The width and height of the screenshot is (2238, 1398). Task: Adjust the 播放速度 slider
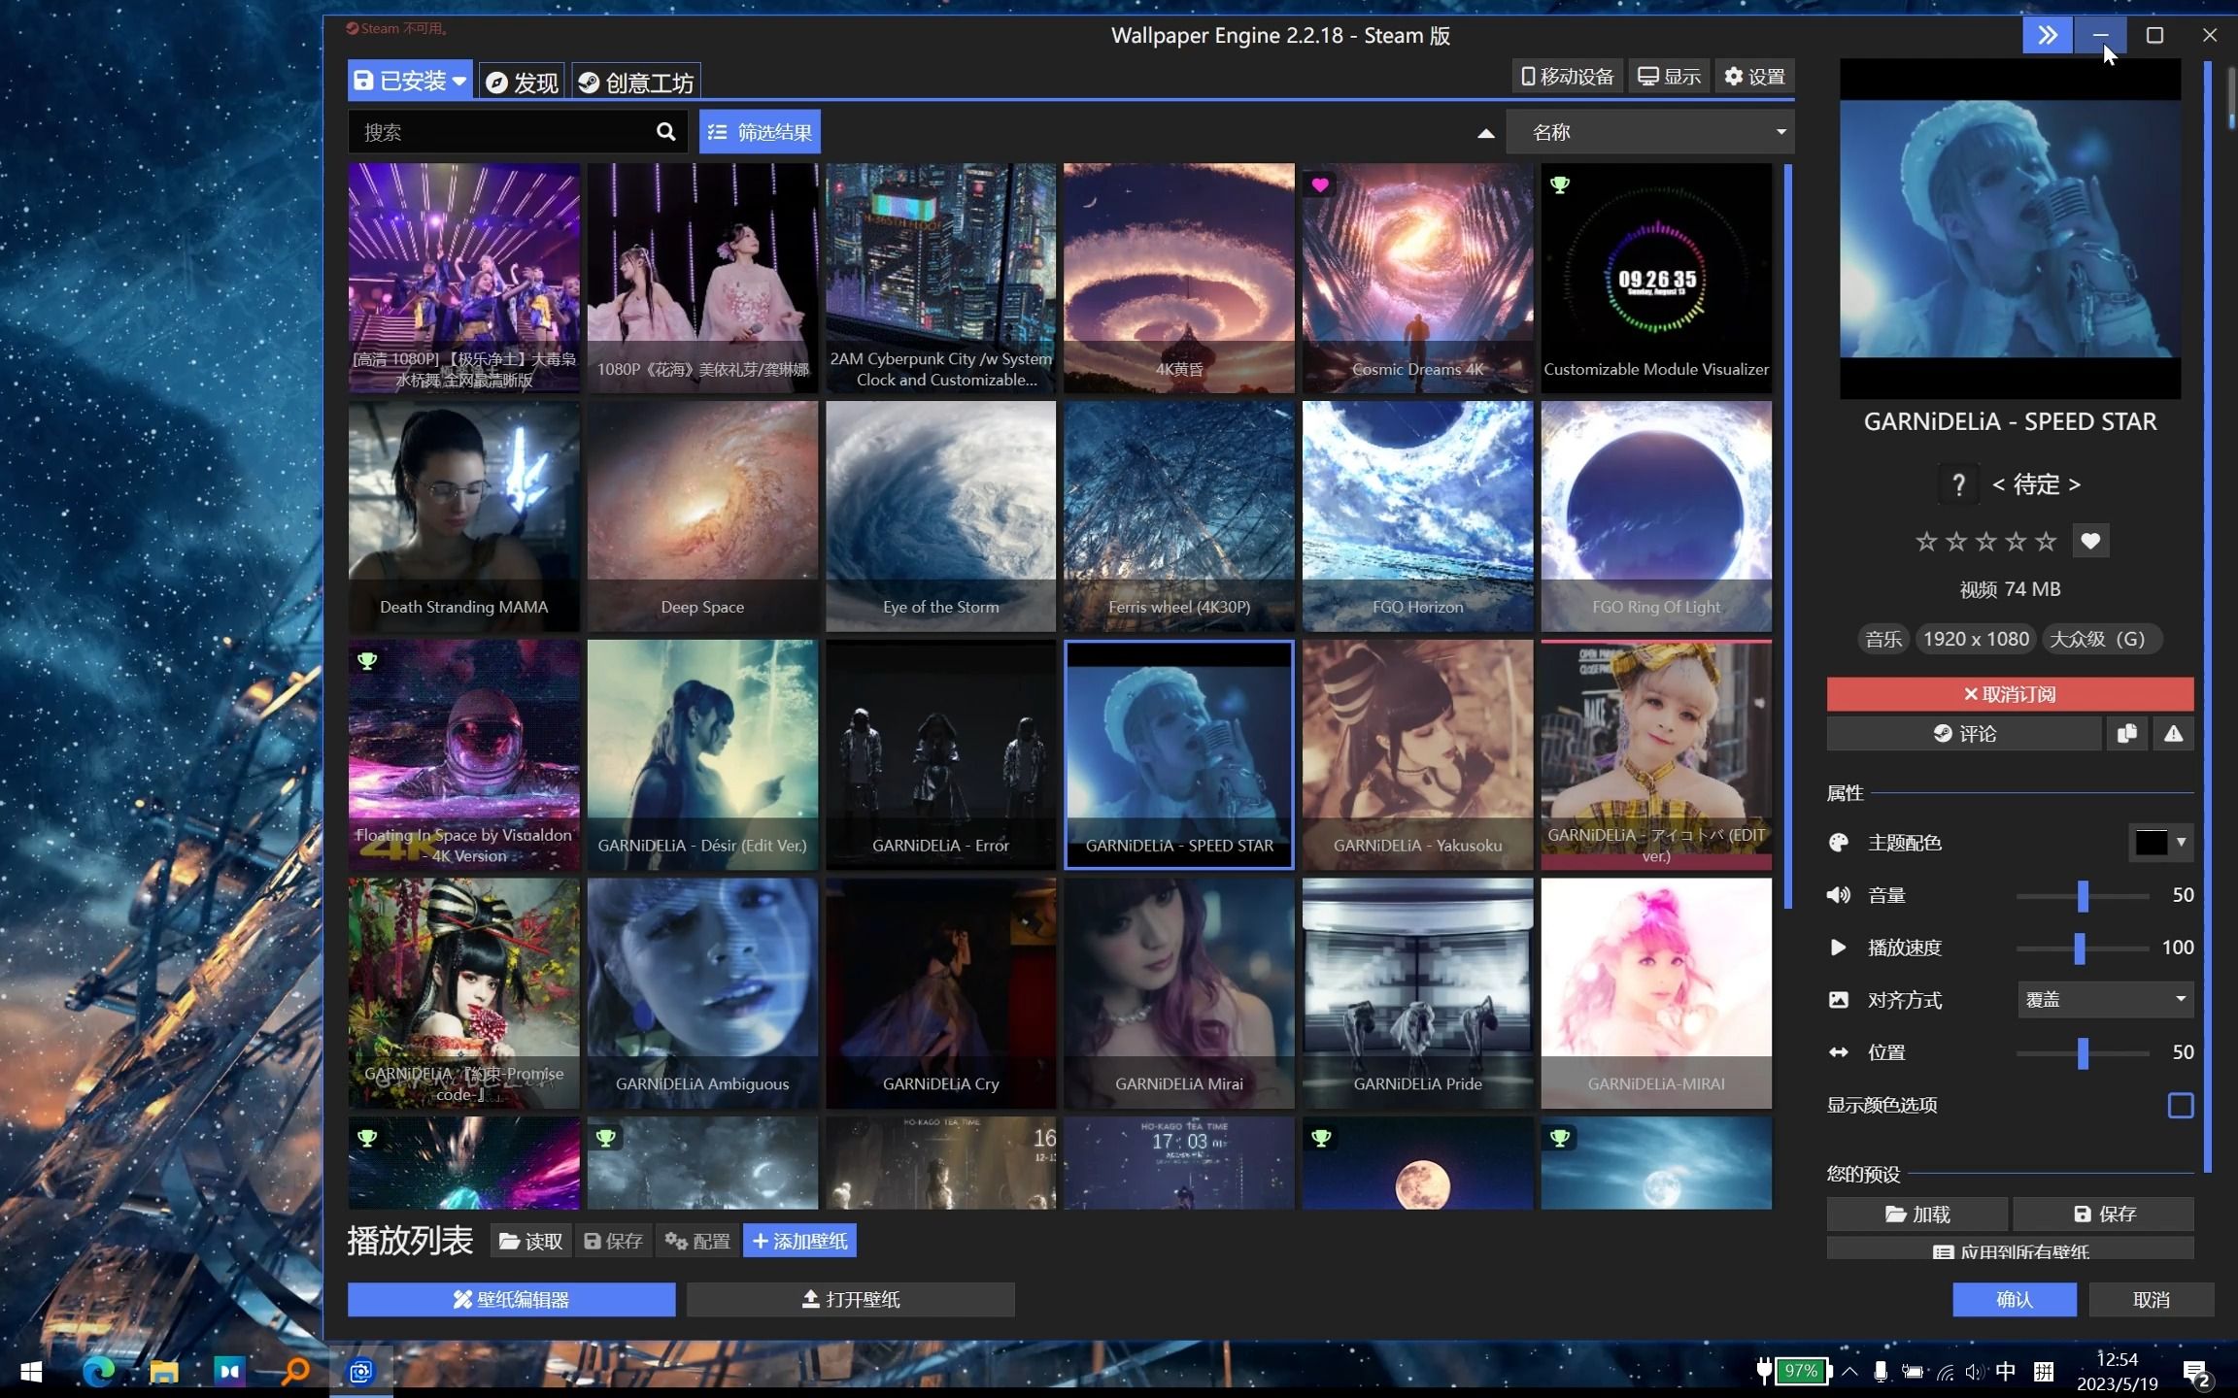tap(2081, 948)
